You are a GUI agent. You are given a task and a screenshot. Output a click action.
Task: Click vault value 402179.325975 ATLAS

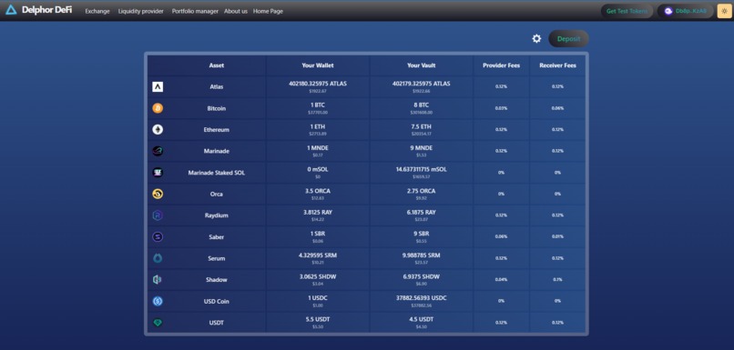tap(422, 84)
